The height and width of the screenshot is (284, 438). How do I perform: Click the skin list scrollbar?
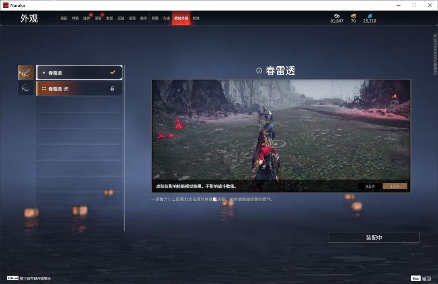pos(125,148)
